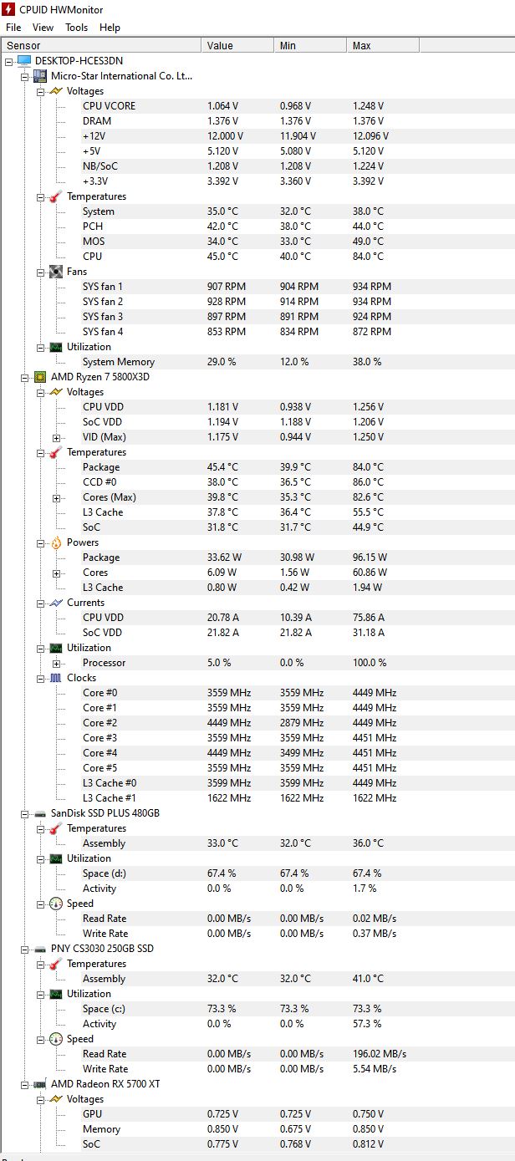Click the gauge icon beside PNY Speed

(x=56, y=1039)
